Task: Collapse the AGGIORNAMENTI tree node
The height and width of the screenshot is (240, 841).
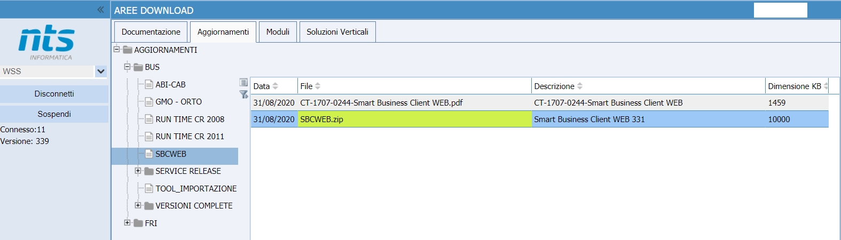Action: (x=116, y=50)
